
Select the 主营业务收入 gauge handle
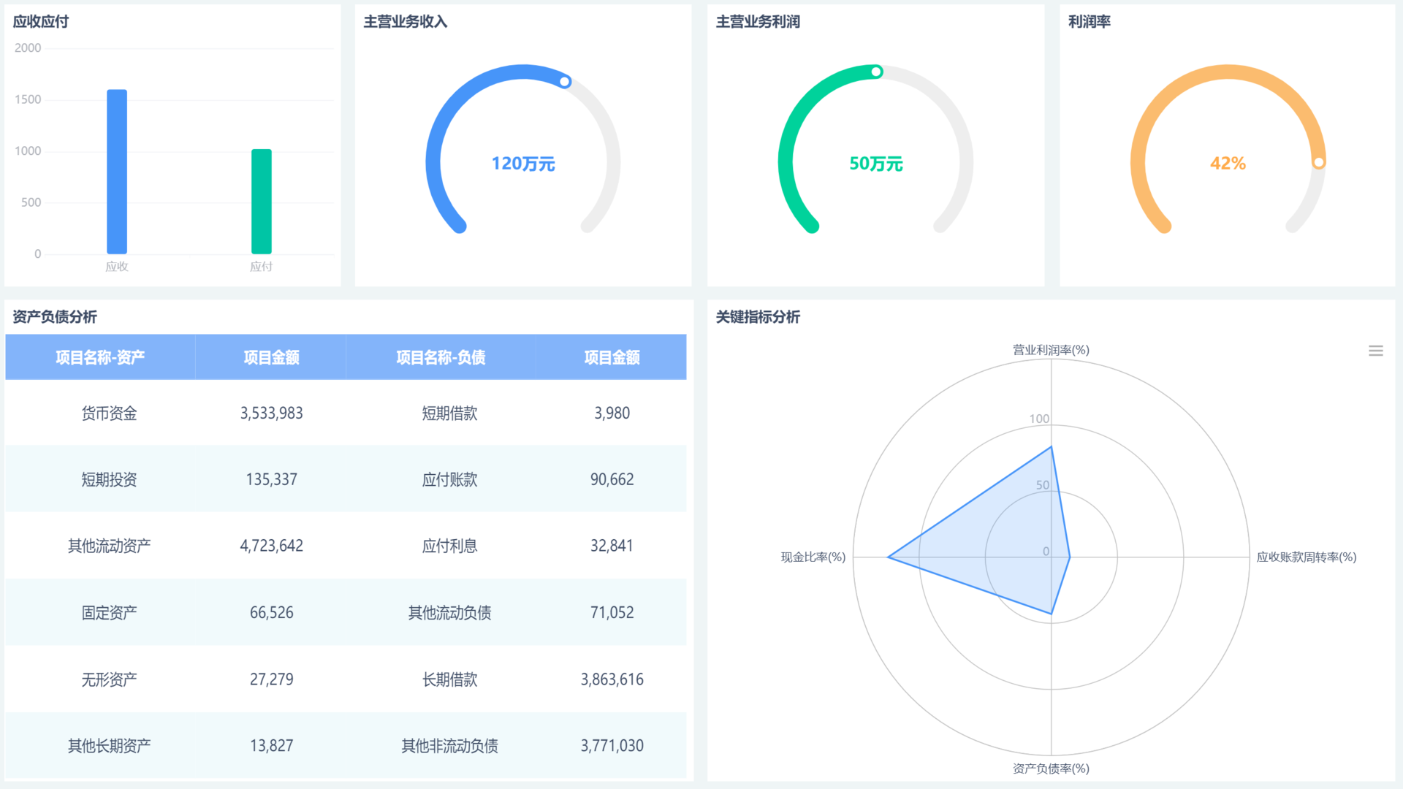pos(565,82)
